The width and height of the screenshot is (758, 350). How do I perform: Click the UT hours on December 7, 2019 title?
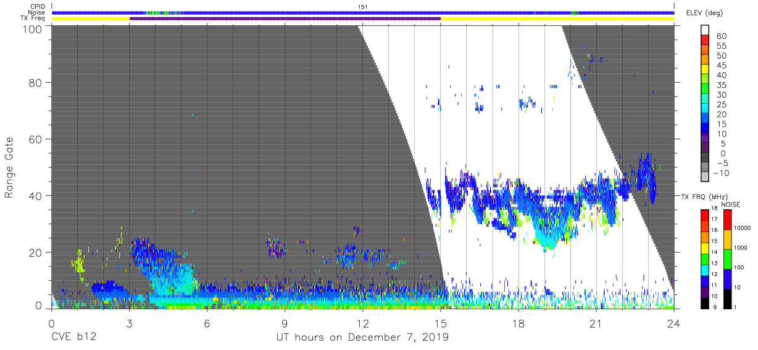tap(362, 337)
